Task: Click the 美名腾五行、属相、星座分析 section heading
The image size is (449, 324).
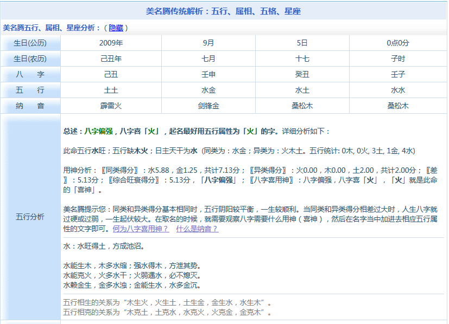Action: 52,28
